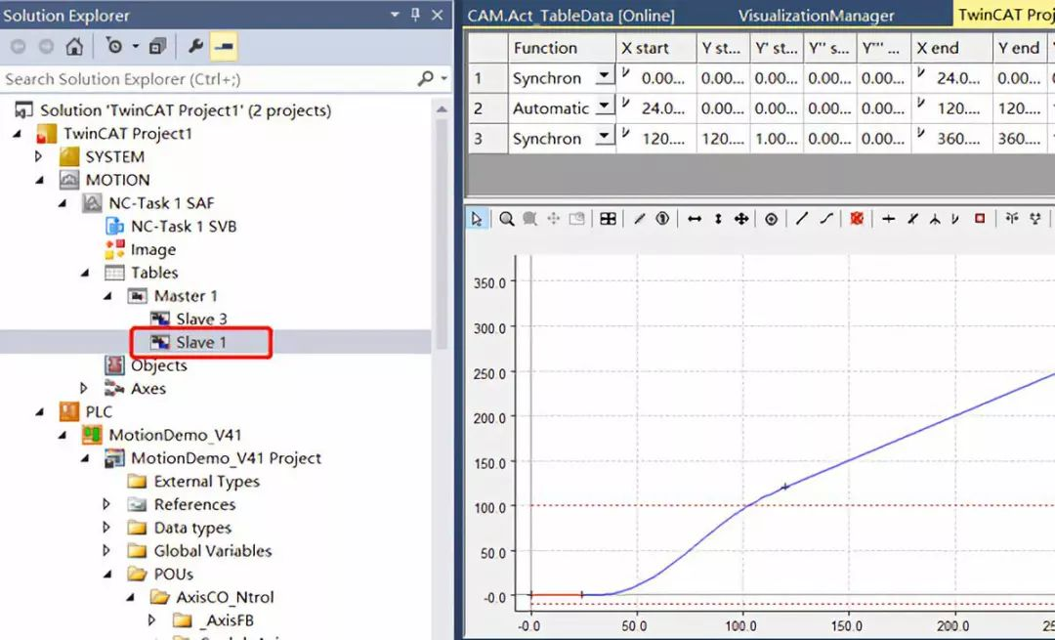Screen dimensions: 1055x640
Task: Toggle the Solution Explorer auto-hide pin
Action: pos(415,14)
